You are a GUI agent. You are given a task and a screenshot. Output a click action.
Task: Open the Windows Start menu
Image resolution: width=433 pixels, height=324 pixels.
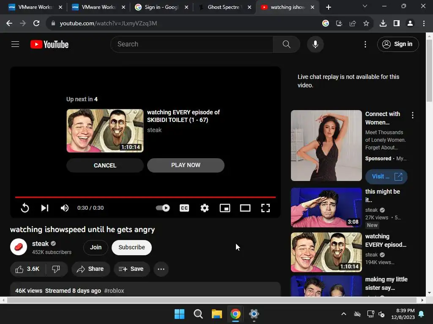pyautogui.click(x=179, y=314)
